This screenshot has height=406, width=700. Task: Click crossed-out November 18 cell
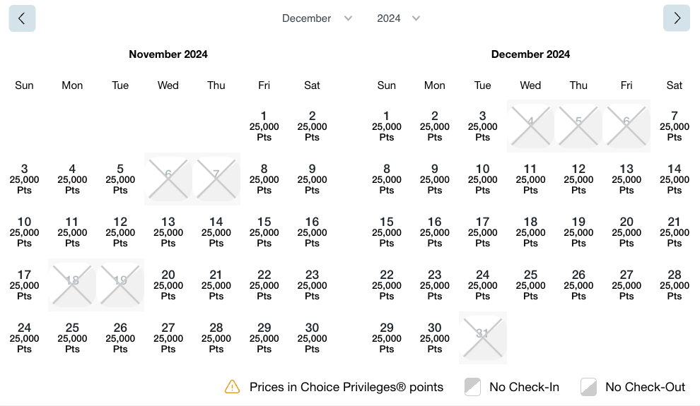(72, 285)
